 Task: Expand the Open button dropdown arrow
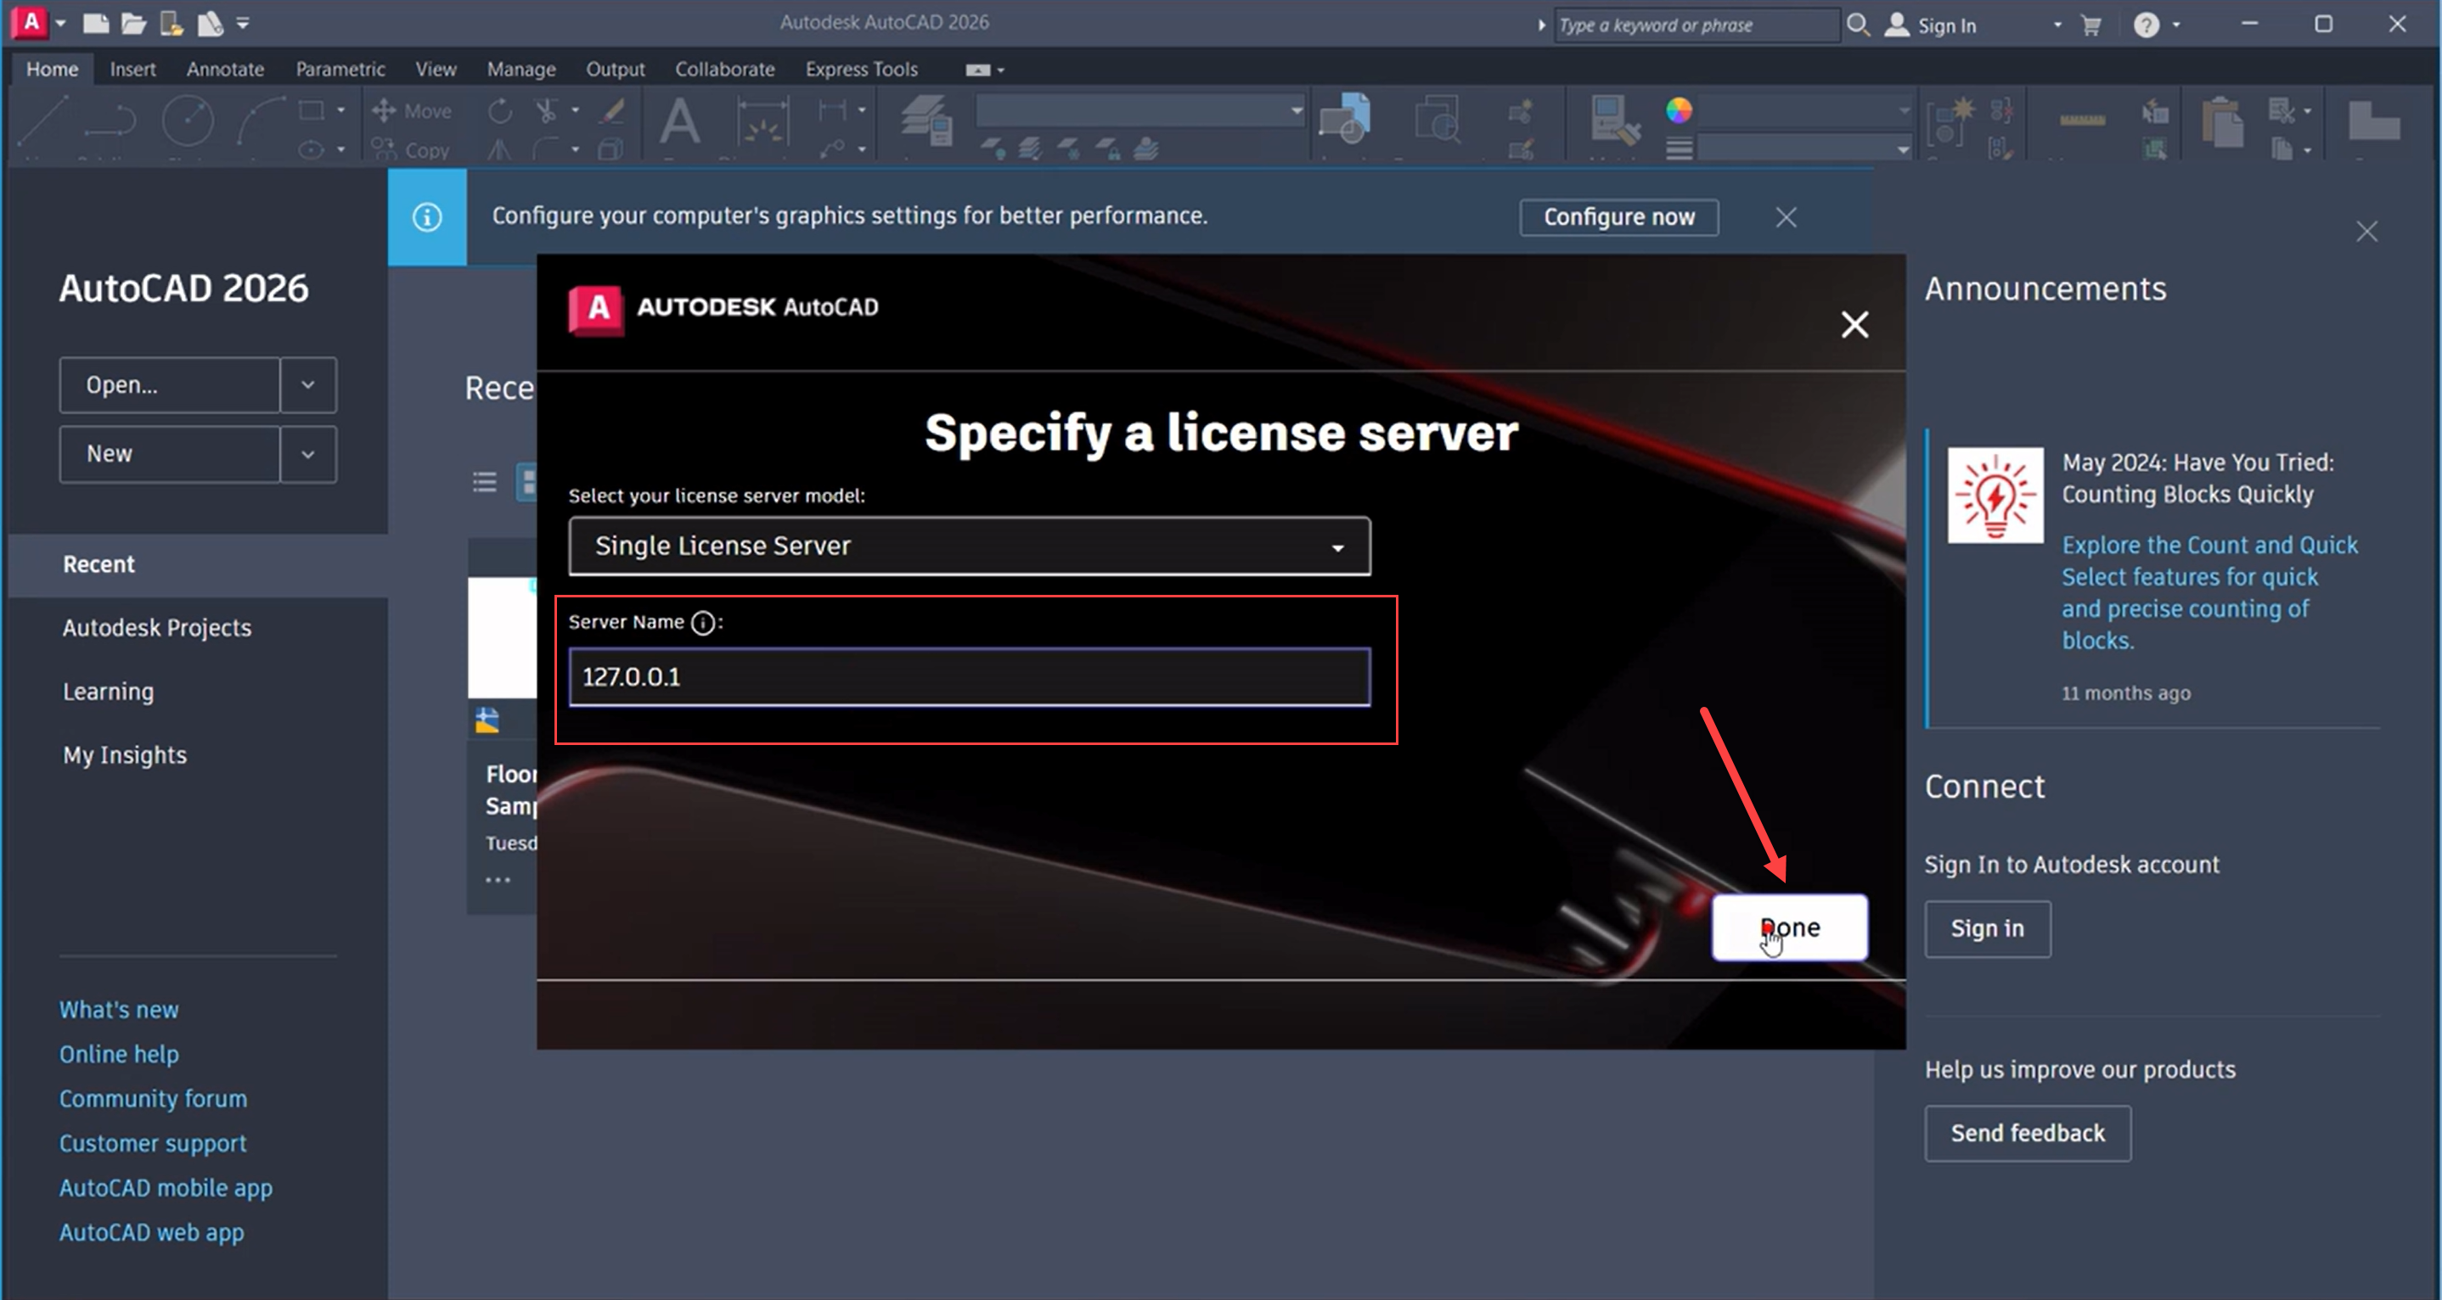(x=308, y=384)
